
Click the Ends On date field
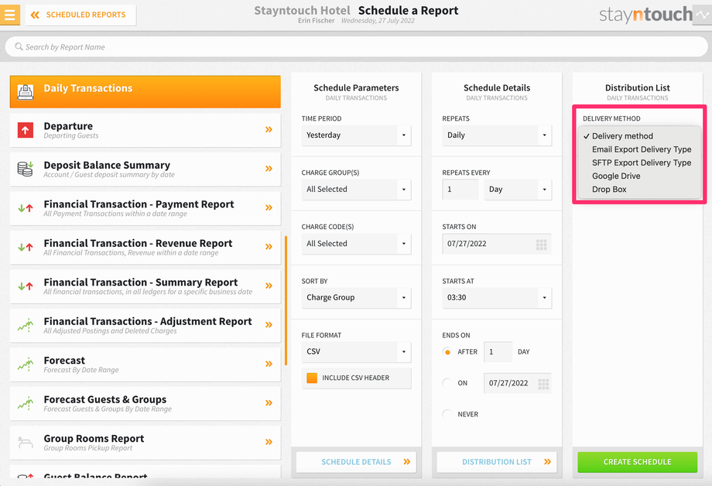(518, 383)
